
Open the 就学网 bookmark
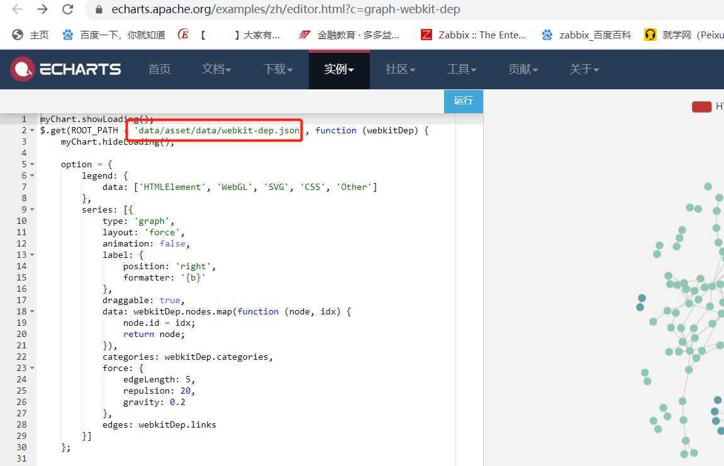tap(684, 35)
